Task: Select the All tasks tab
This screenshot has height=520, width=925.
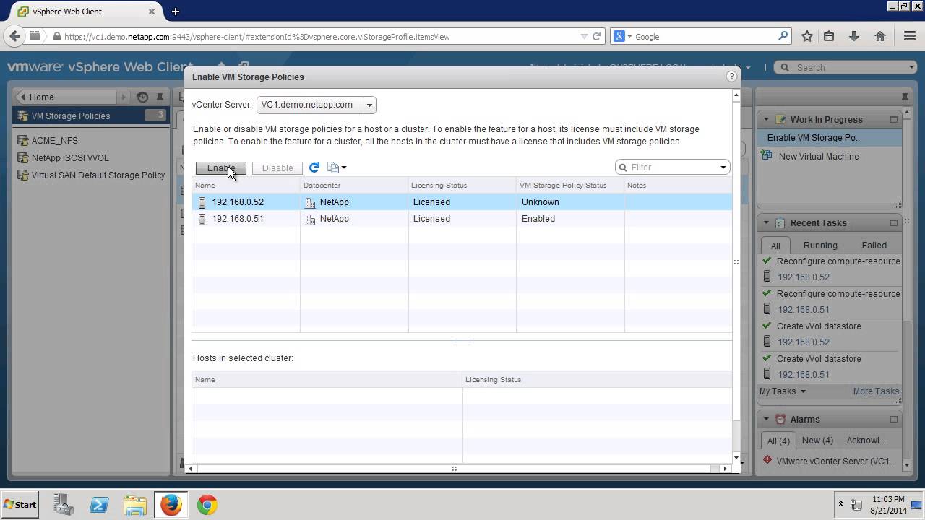Action: 775,246
